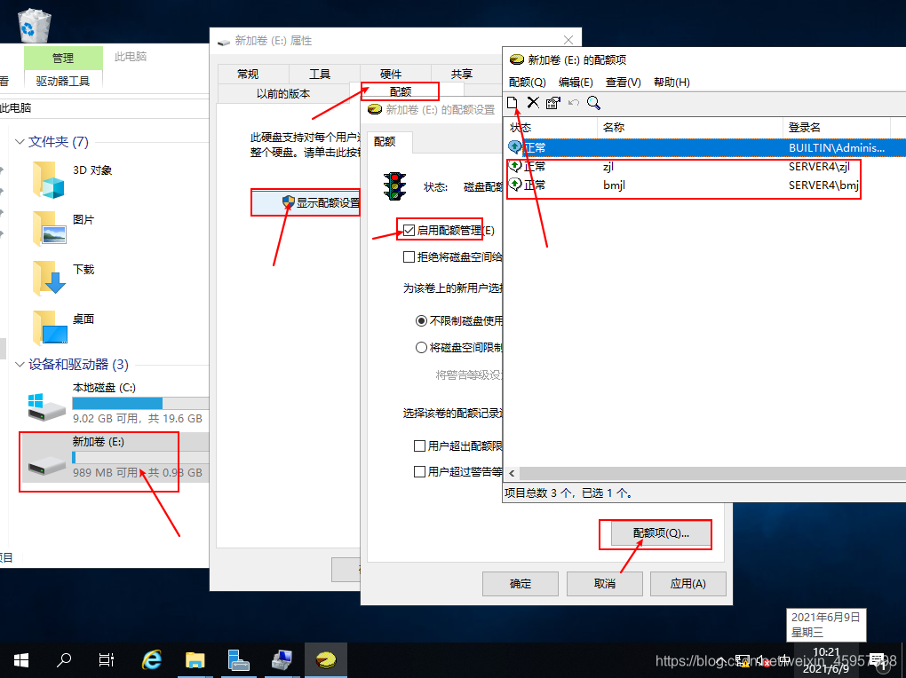This screenshot has width=906, height=678.
Task: Sort quota entries by 名称 column
Action: (x=690, y=127)
